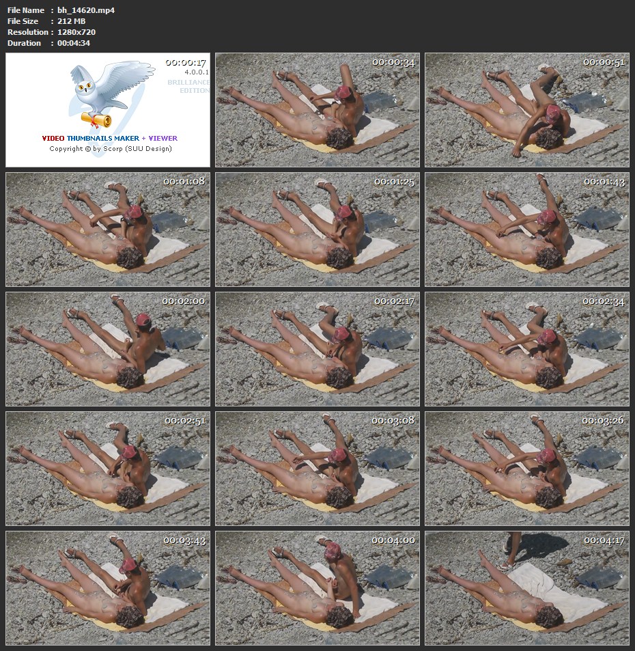
Task: Open the frame marked 00:01:25
Action: [x=317, y=230]
